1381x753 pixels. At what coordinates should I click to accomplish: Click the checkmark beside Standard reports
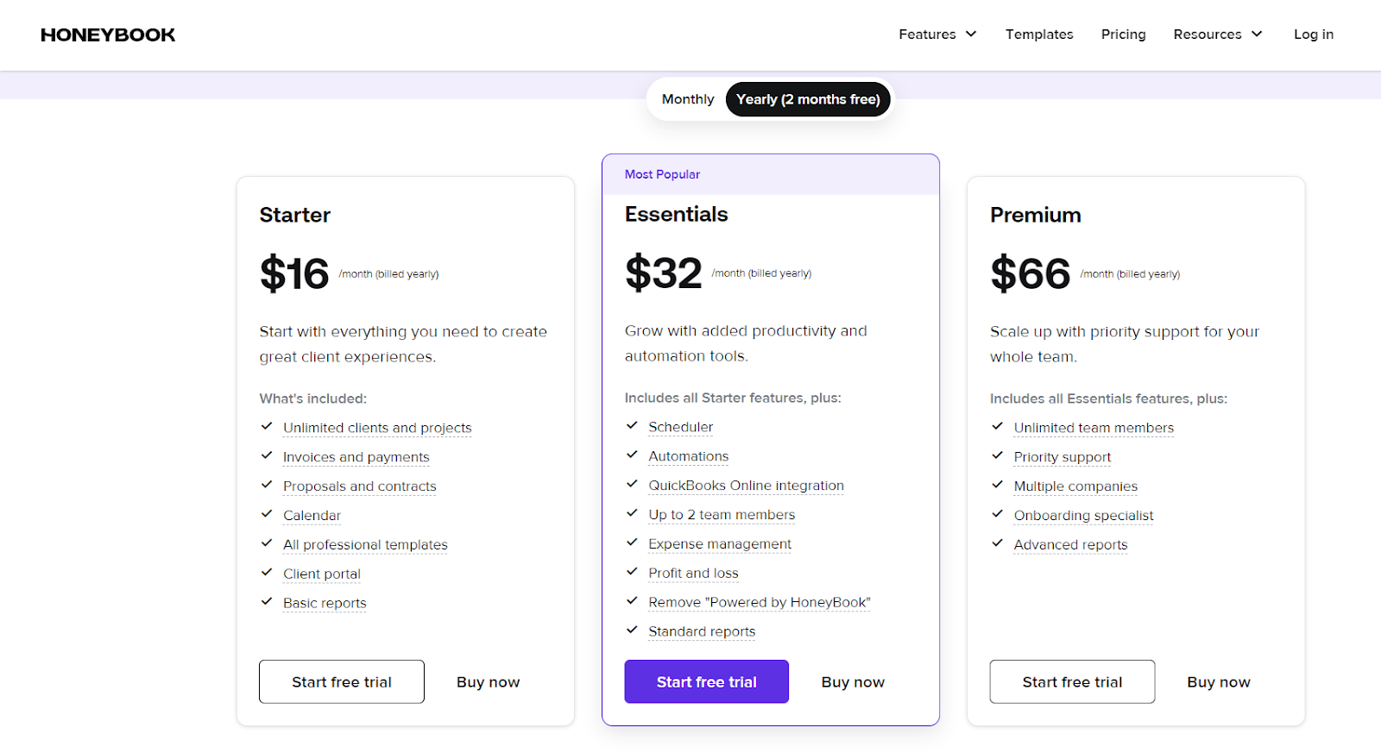(631, 630)
